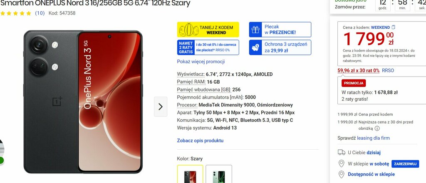Click the delivery truck icon by U Ciebie
This screenshot has height=183, width=426.
click(x=342, y=152)
